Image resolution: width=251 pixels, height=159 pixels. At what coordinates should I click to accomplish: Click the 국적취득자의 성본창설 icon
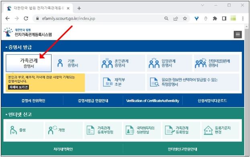coord(129,130)
